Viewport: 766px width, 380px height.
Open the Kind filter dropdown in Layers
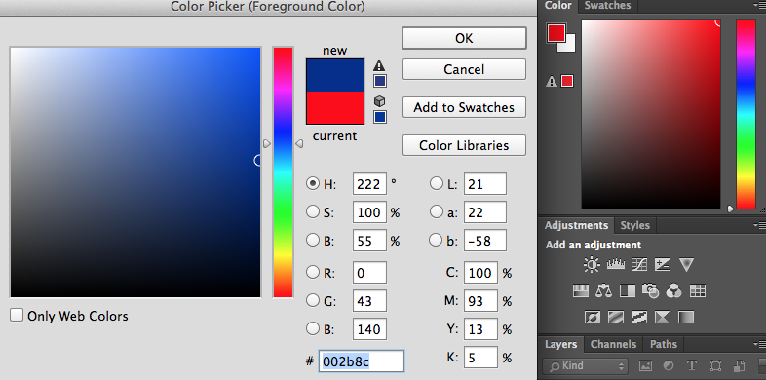click(x=585, y=365)
